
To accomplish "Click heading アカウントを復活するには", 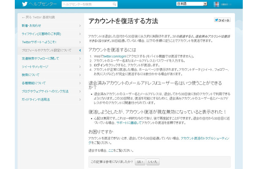I will (112, 50).
